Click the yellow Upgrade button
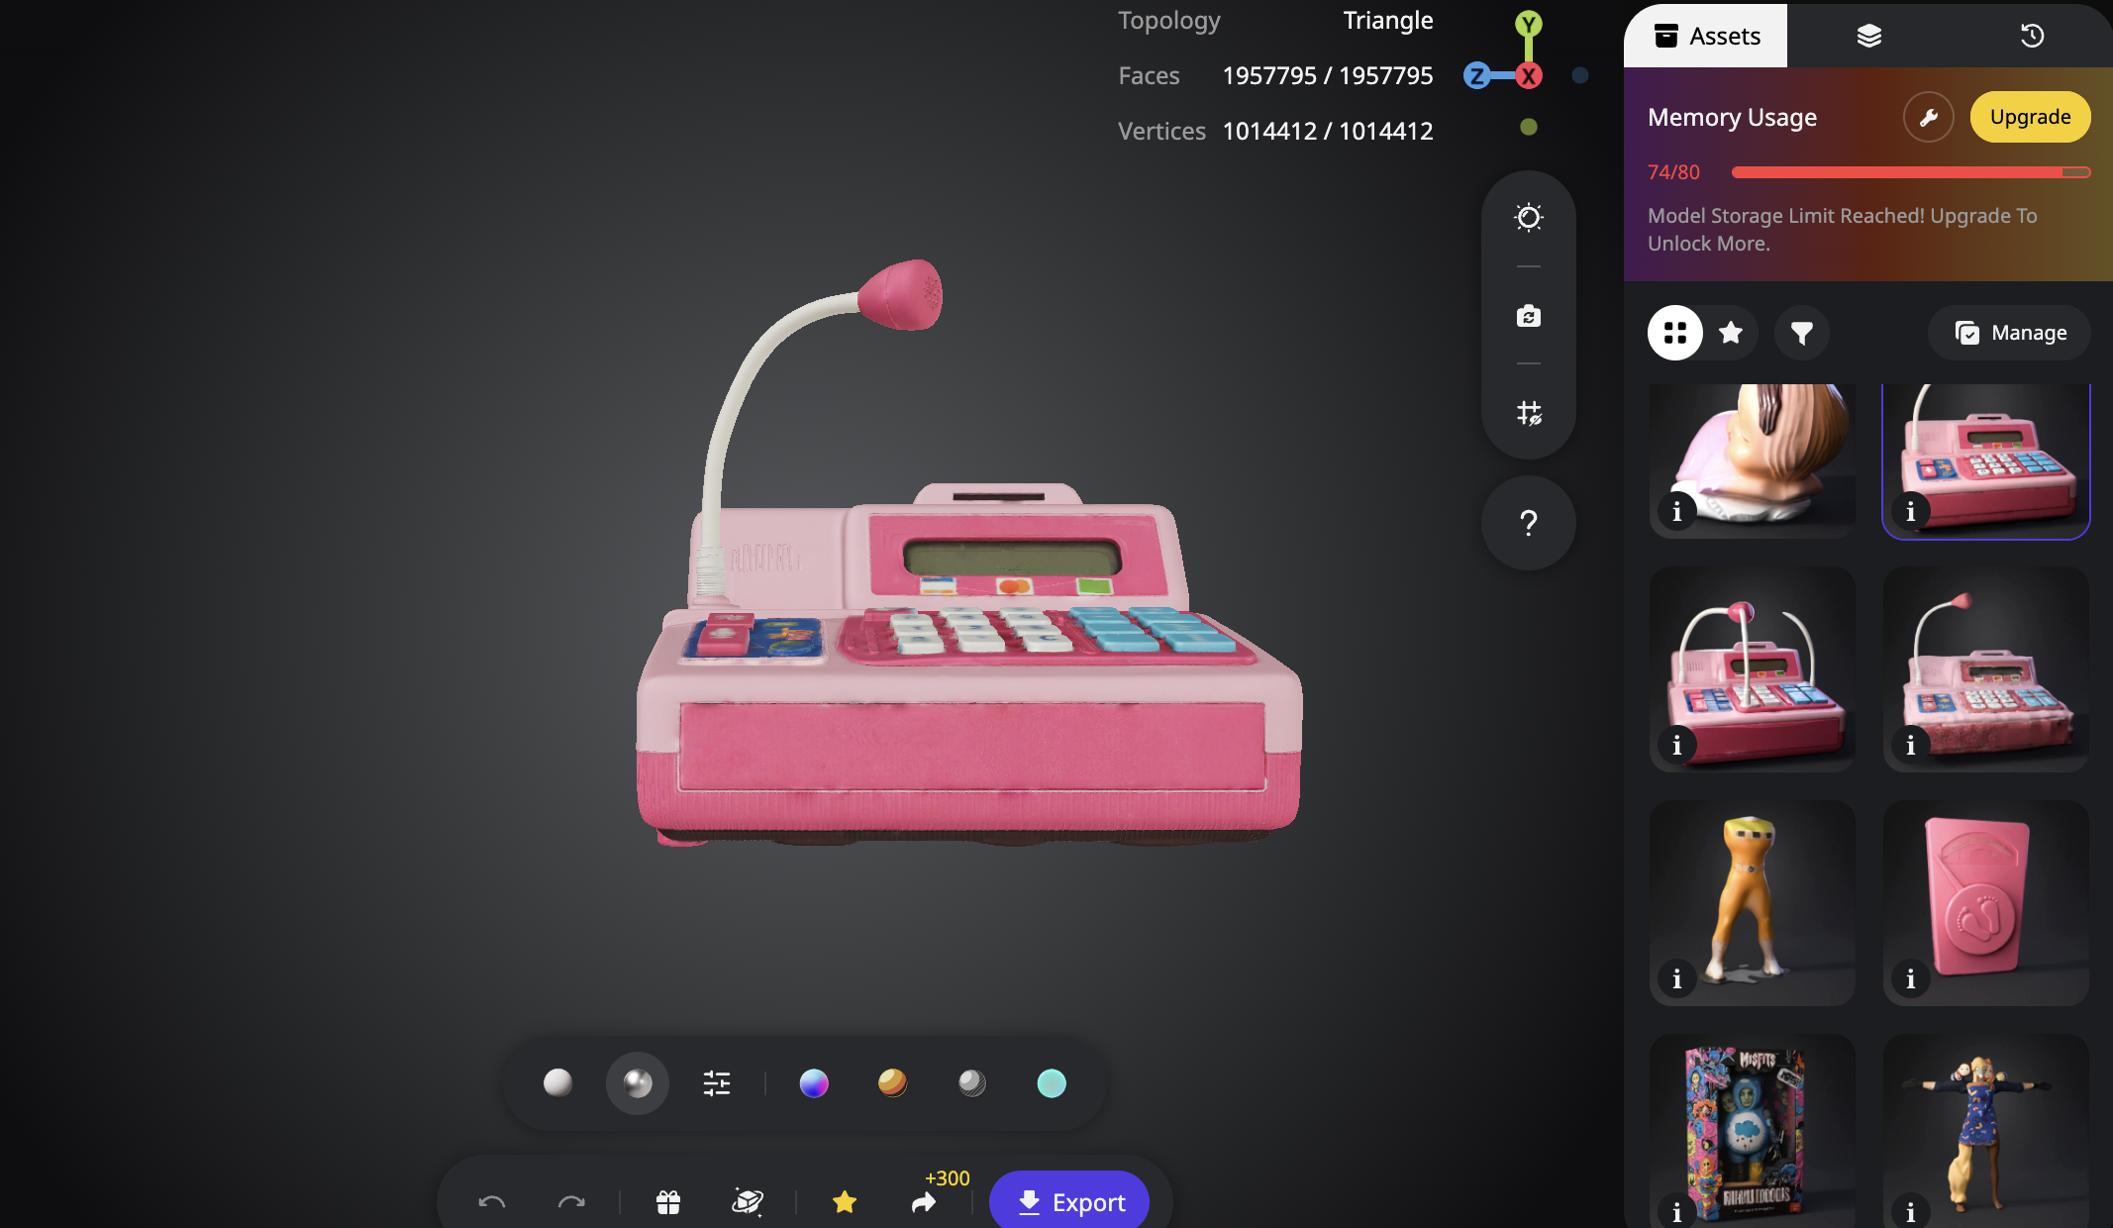The width and height of the screenshot is (2113, 1228). coord(2030,117)
